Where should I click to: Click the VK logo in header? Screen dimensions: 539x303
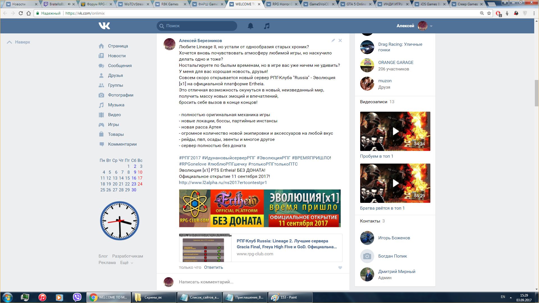click(x=104, y=26)
